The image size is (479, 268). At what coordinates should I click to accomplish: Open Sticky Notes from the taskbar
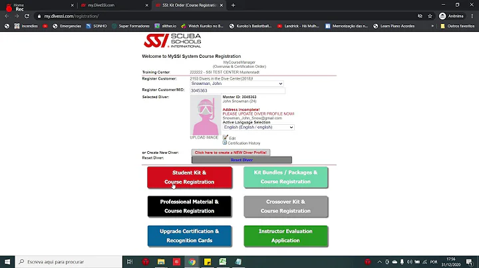pyautogui.click(x=208, y=262)
